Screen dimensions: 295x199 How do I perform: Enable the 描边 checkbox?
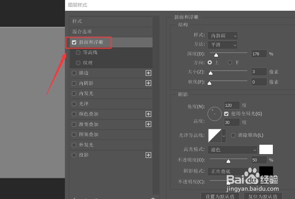[x=74, y=73]
